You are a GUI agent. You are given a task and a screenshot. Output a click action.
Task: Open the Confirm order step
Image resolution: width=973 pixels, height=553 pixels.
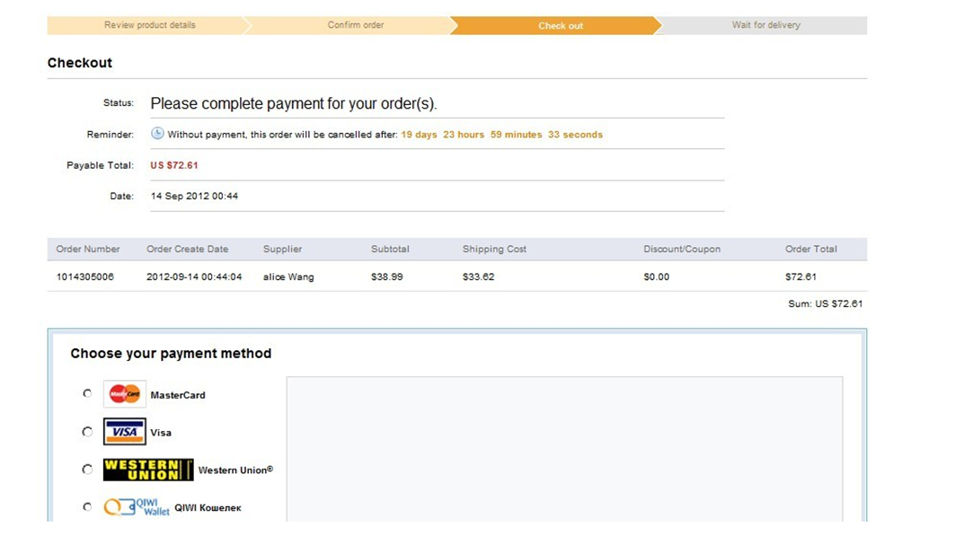point(355,25)
